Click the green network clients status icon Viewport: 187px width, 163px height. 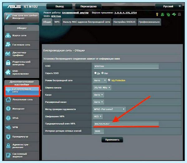[x=168, y=15]
